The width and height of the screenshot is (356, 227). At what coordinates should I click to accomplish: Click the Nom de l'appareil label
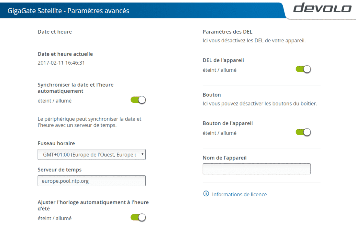(224, 158)
